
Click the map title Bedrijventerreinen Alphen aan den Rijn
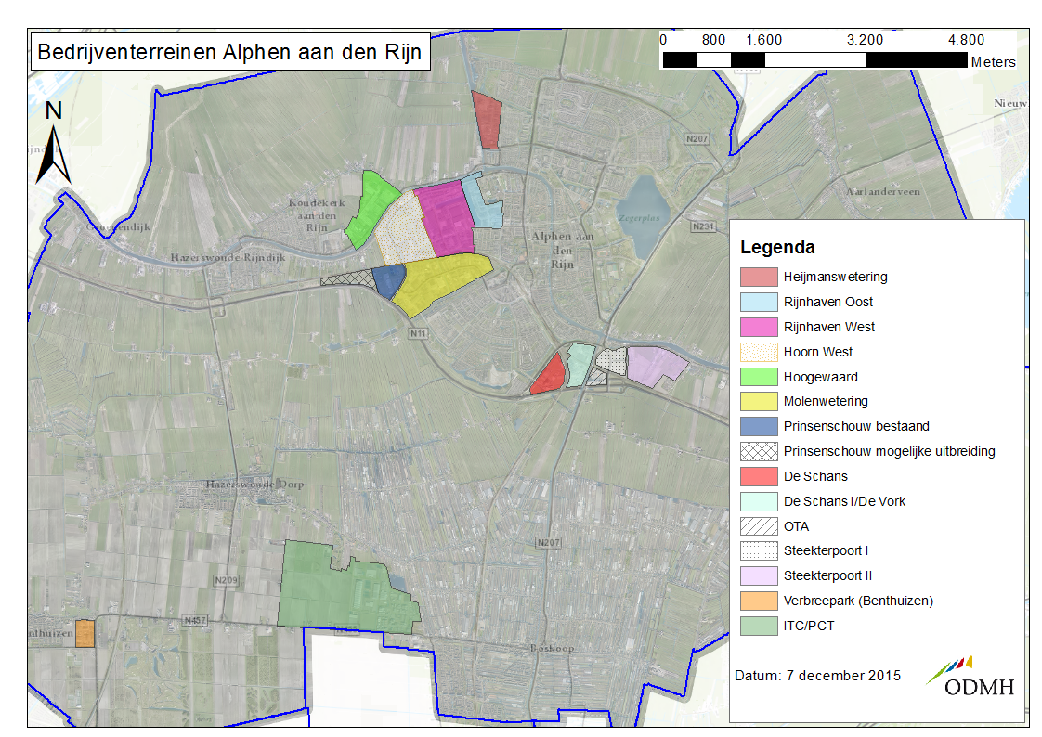(228, 52)
